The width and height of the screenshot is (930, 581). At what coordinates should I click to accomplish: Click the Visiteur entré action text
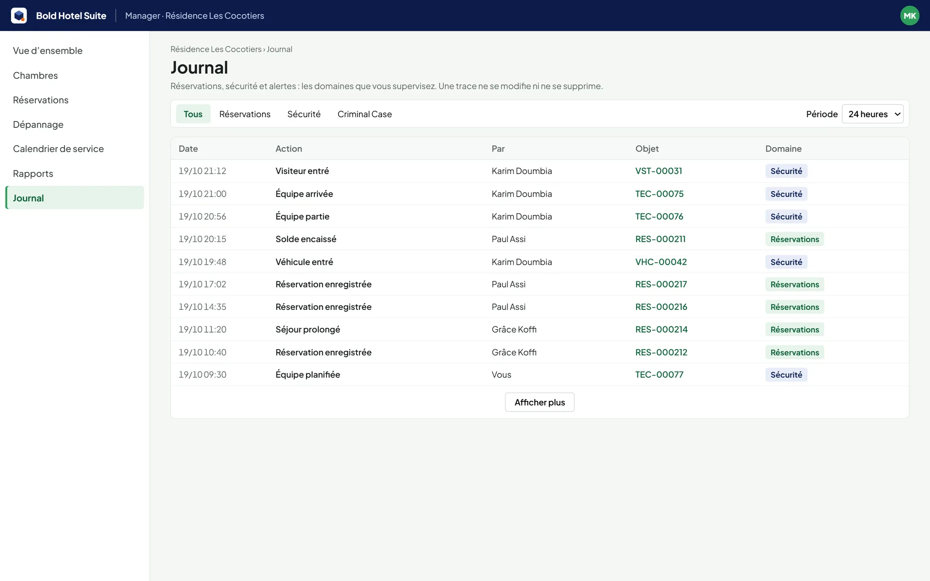(x=302, y=171)
